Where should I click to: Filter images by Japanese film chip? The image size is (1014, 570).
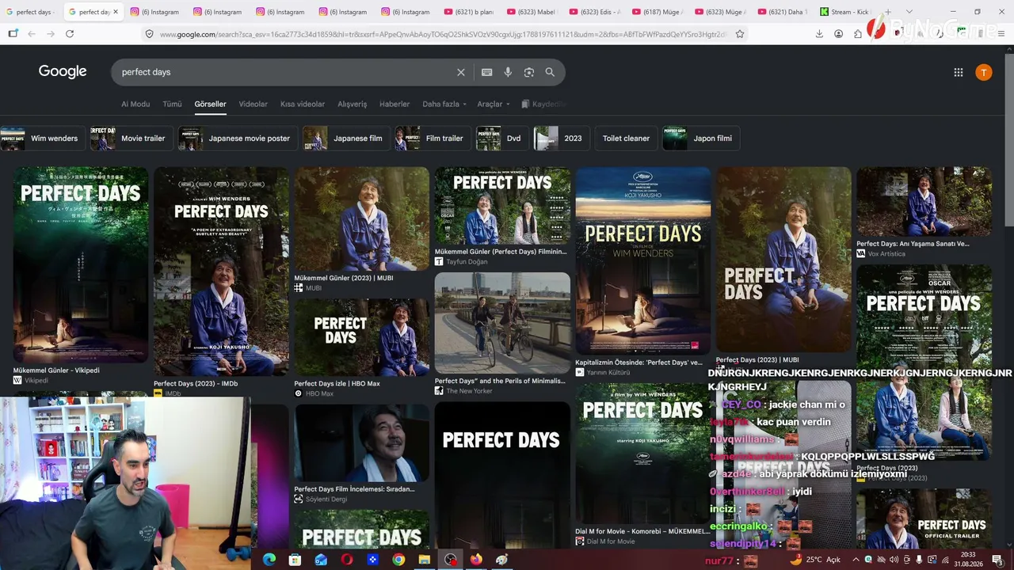[345, 139]
